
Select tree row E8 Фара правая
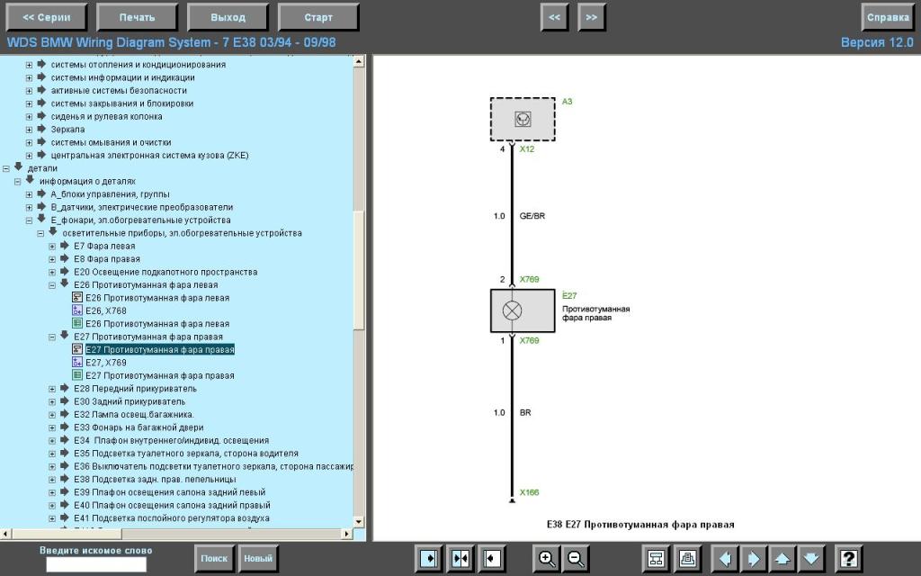tap(107, 259)
